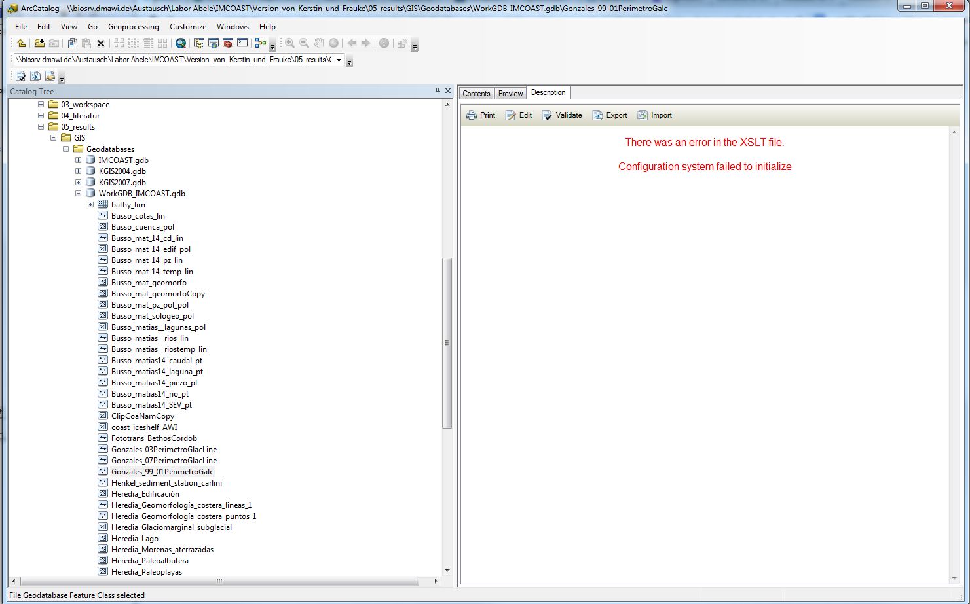Click the Catalog Tree vertical scrollbar
The image size is (970, 604).
(x=447, y=343)
